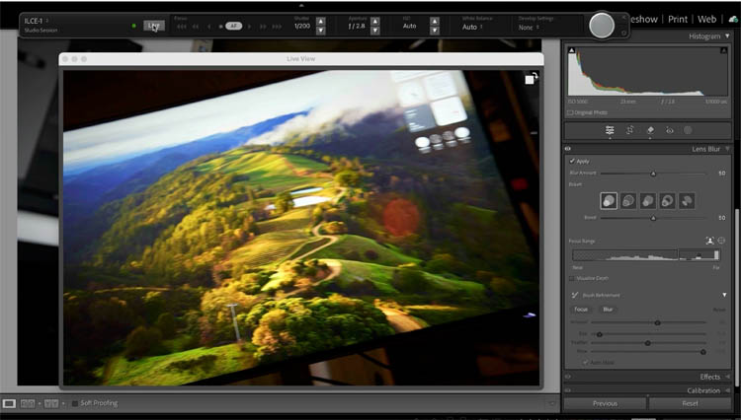
Task: Enable Soft Proofing checkbox
Action: (75, 403)
